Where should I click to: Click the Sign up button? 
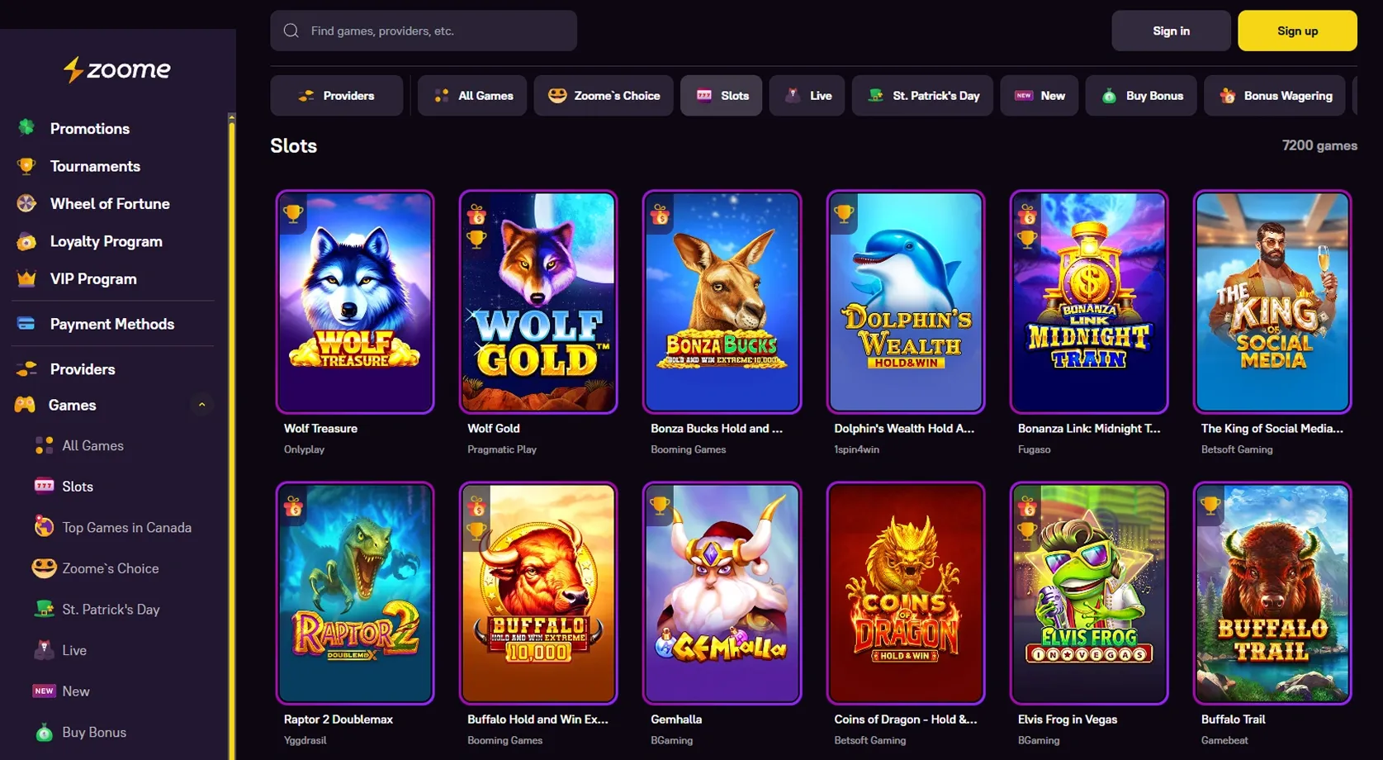coord(1297,31)
